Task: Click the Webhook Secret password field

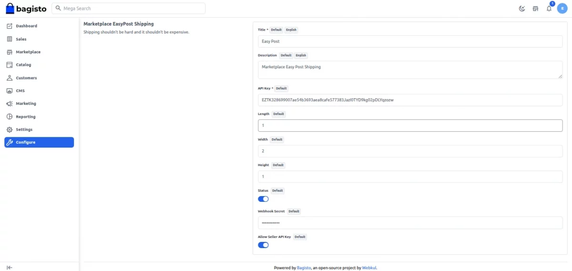Action: [410, 223]
